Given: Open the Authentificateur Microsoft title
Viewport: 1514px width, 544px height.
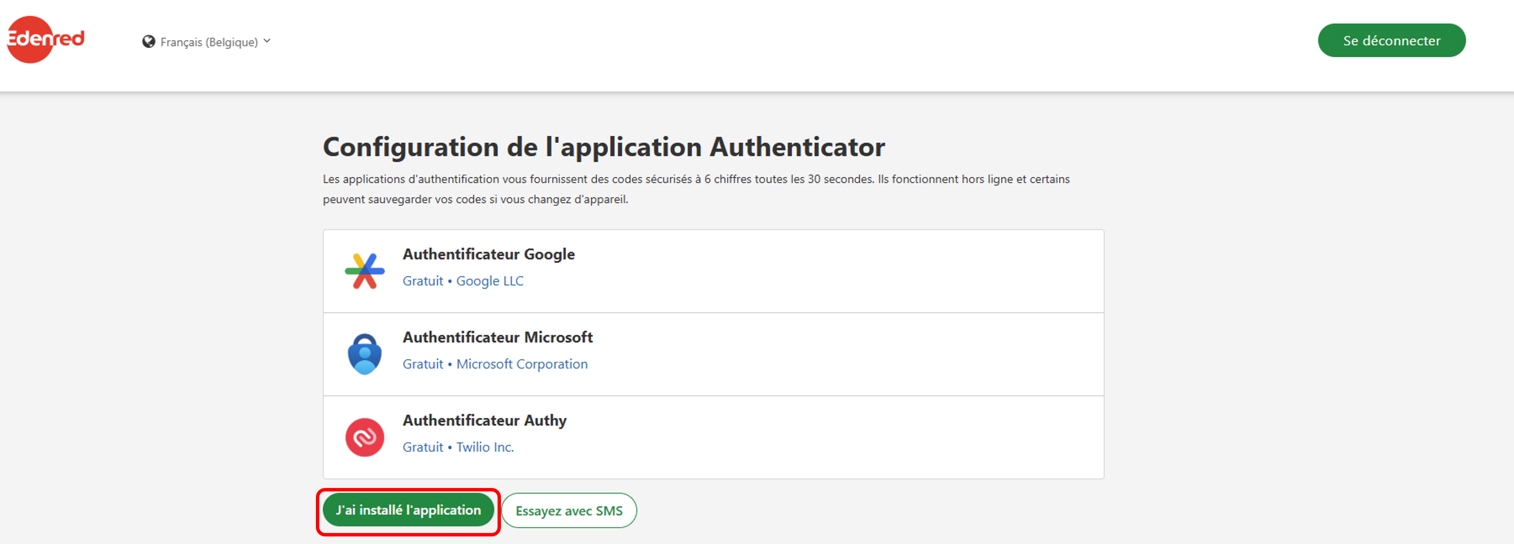Looking at the screenshot, I should tap(497, 337).
